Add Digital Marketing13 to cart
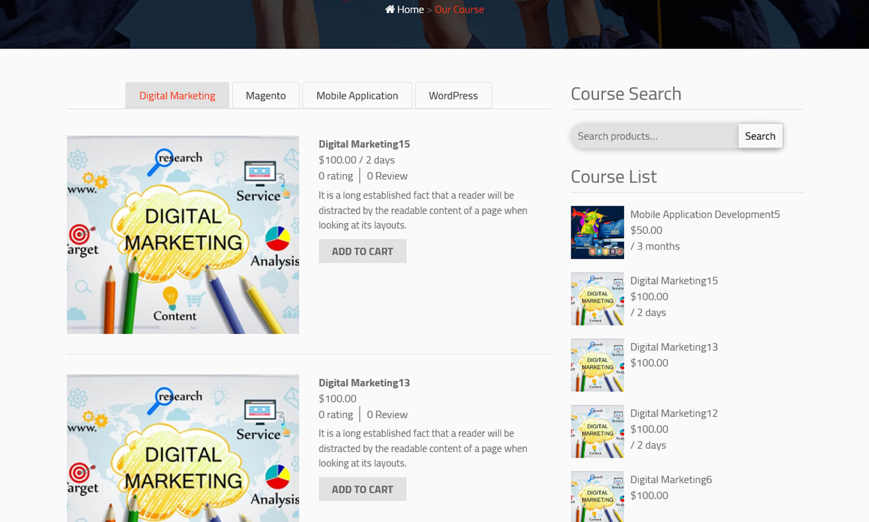The width and height of the screenshot is (869, 522). (363, 489)
